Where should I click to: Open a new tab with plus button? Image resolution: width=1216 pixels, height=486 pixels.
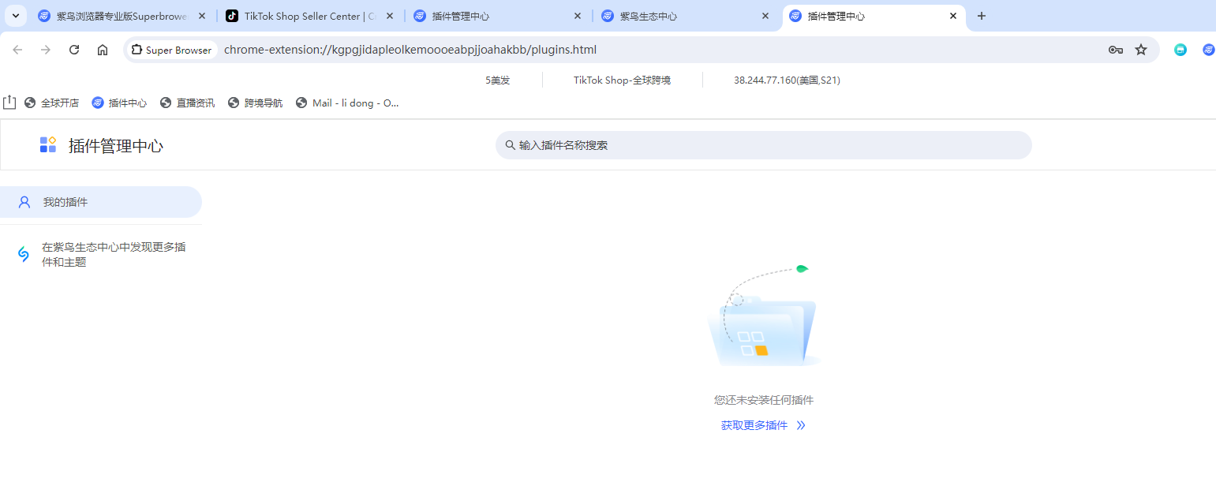(x=982, y=16)
